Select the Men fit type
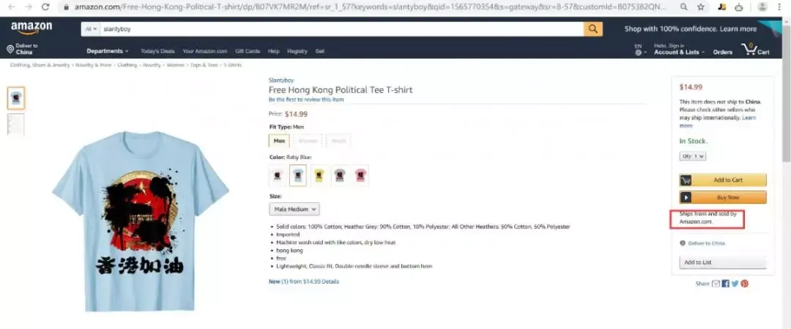This screenshot has height=329, width=791. [x=279, y=141]
